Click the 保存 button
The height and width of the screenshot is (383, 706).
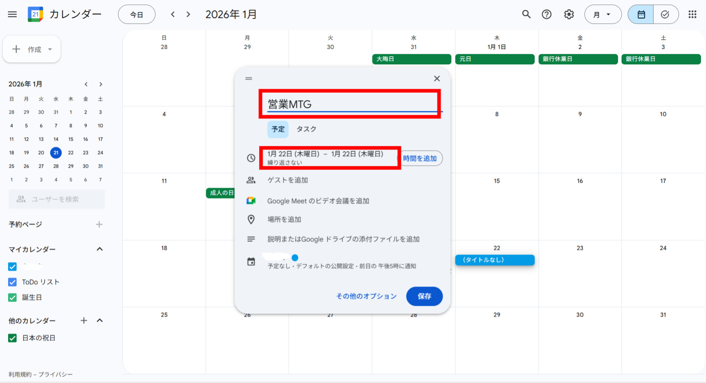[424, 296]
